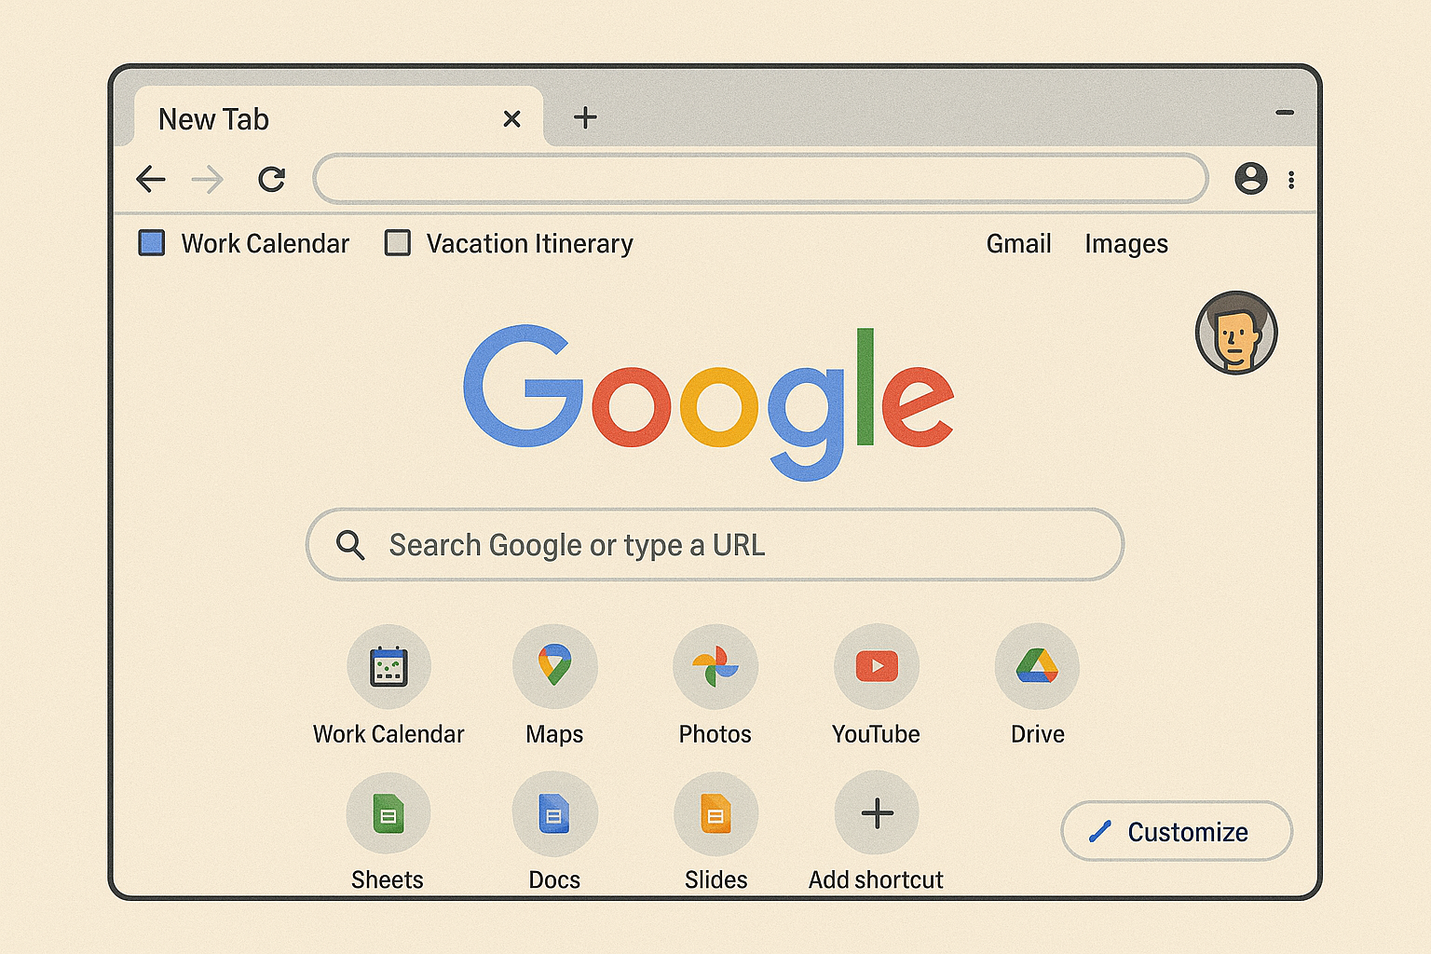Open the three-dot Chrome menu

1291,180
